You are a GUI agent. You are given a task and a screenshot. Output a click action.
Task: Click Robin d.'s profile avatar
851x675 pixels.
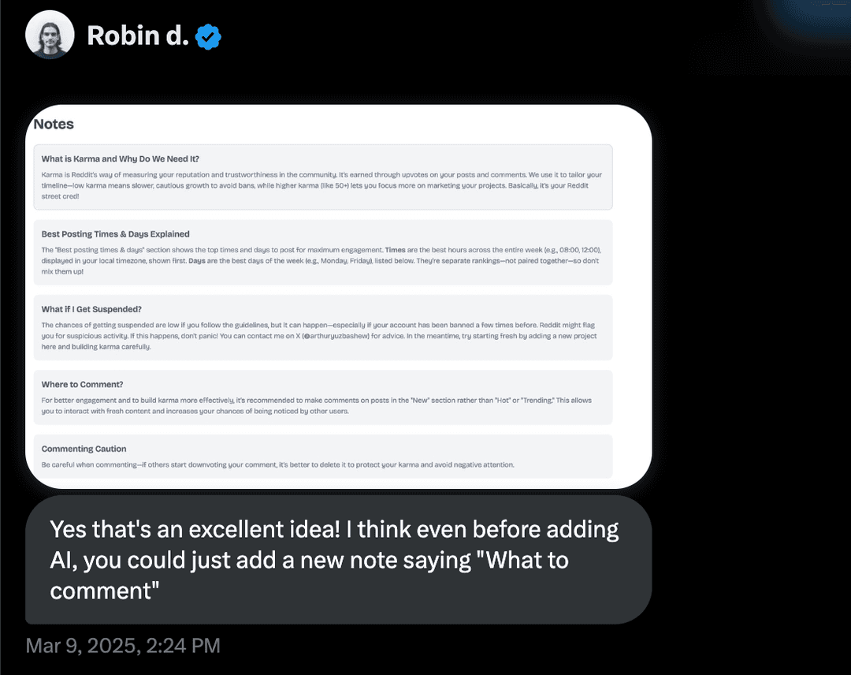tap(50, 35)
